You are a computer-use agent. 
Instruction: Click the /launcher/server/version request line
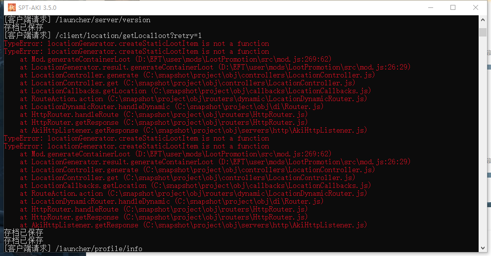(x=77, y=20)
